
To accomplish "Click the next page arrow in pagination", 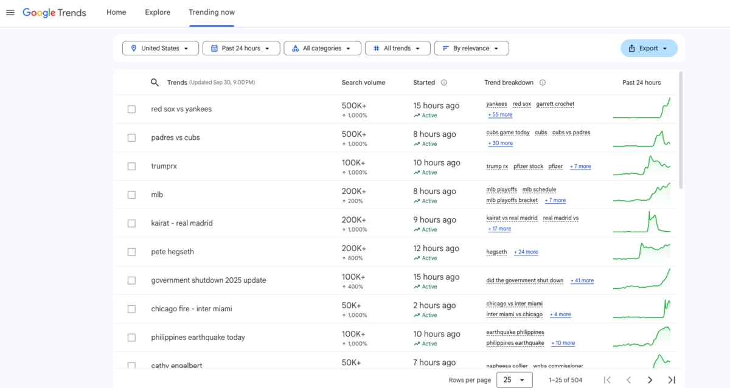I will tap(650, 379).
